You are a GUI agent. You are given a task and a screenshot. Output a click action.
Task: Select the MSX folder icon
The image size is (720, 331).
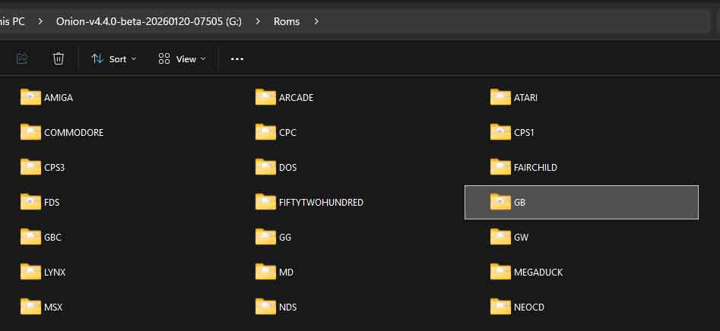point(30,307)
